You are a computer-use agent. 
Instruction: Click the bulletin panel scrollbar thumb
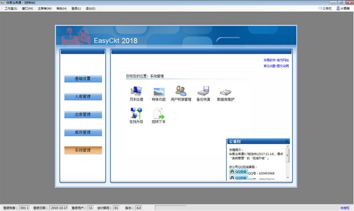click(288, 156)
